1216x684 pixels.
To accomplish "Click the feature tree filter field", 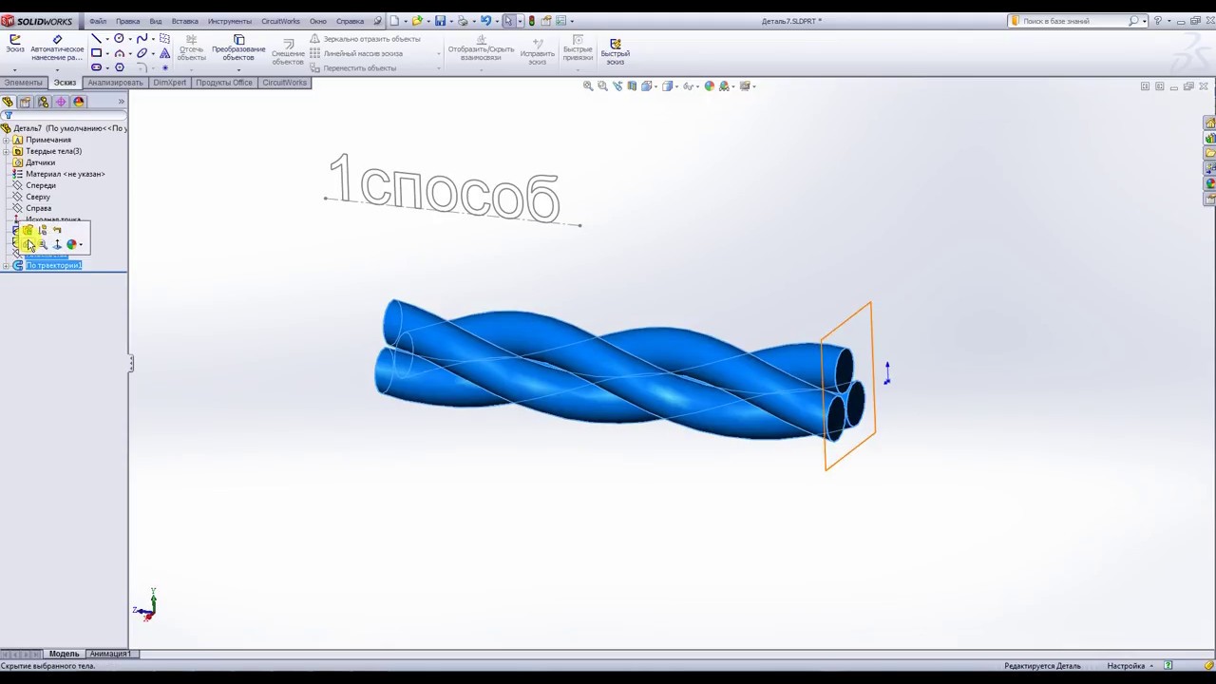I will 65,115.
